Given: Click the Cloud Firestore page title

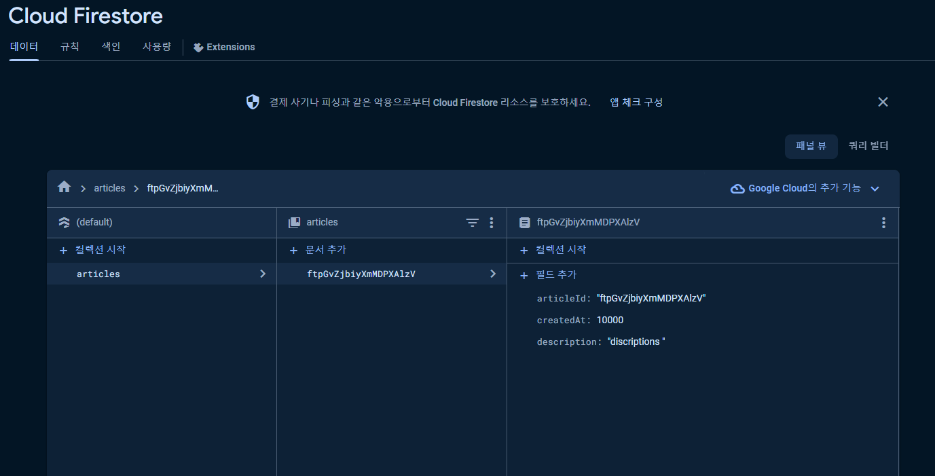Looking at the screenshot, I should tap(86, 16).
